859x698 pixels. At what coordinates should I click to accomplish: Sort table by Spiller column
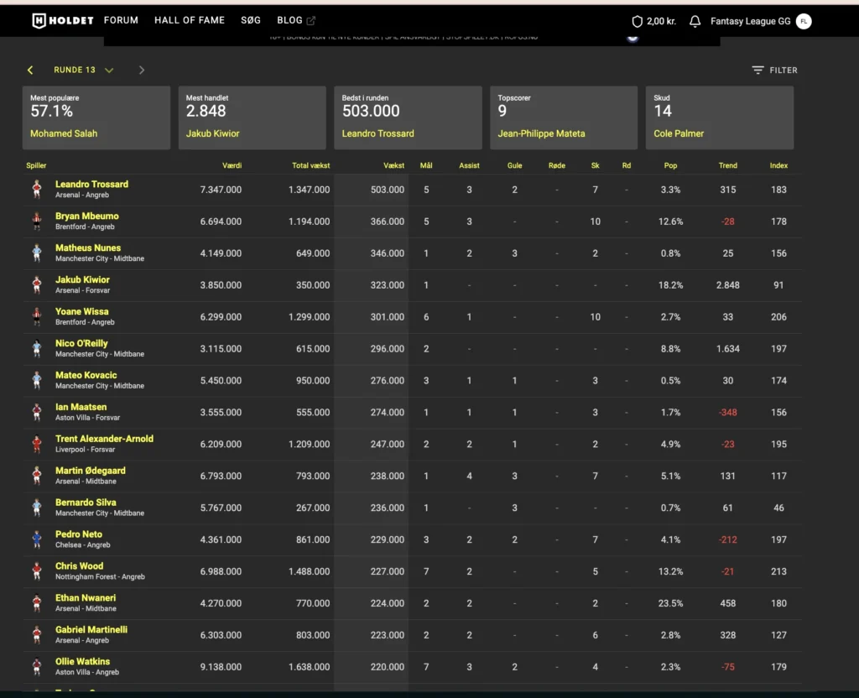click(x=36, y=165)
